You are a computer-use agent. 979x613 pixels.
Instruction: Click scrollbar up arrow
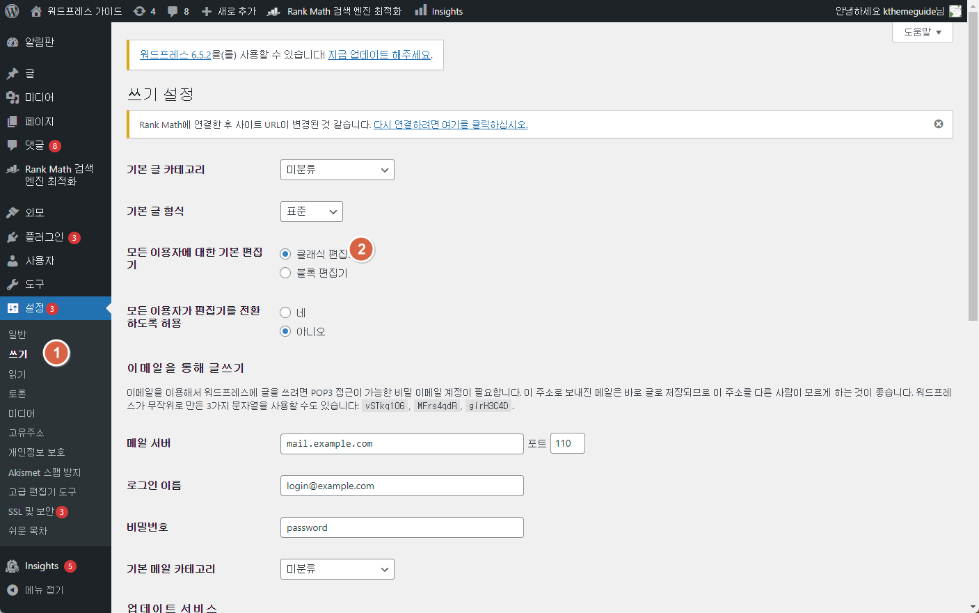973,5
